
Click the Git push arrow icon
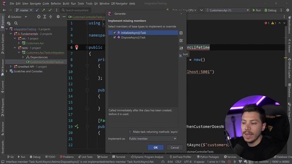44,10
